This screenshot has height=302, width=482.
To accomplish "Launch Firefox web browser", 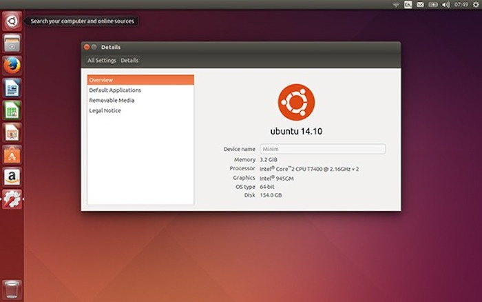I will pos(12,66).
